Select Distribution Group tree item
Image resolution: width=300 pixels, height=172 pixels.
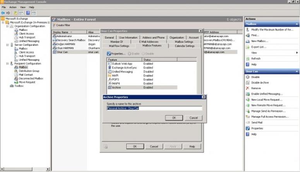(x=29, y=71)
